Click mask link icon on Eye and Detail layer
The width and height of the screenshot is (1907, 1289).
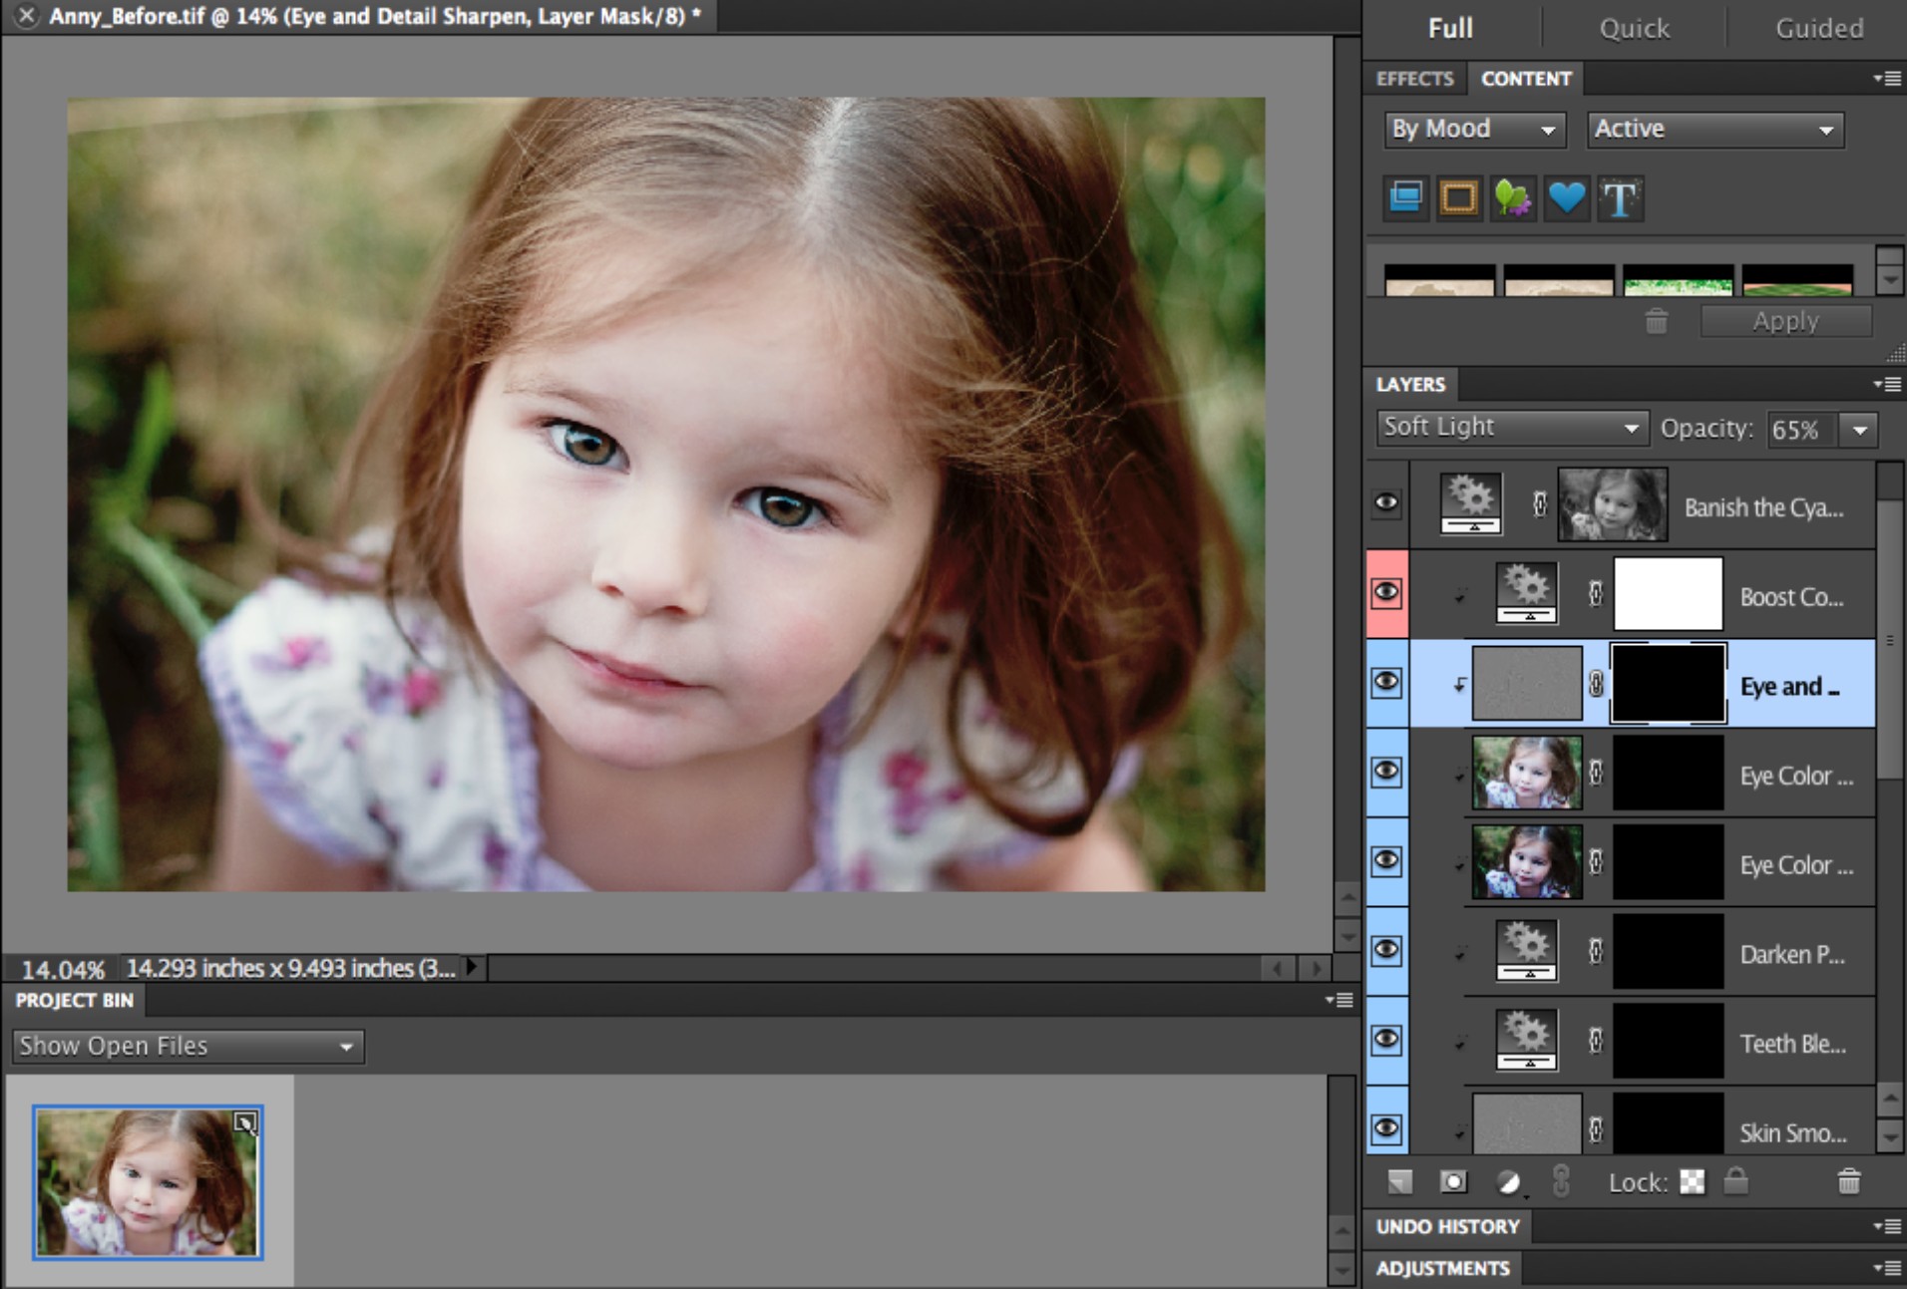[x=1596, y=683]
